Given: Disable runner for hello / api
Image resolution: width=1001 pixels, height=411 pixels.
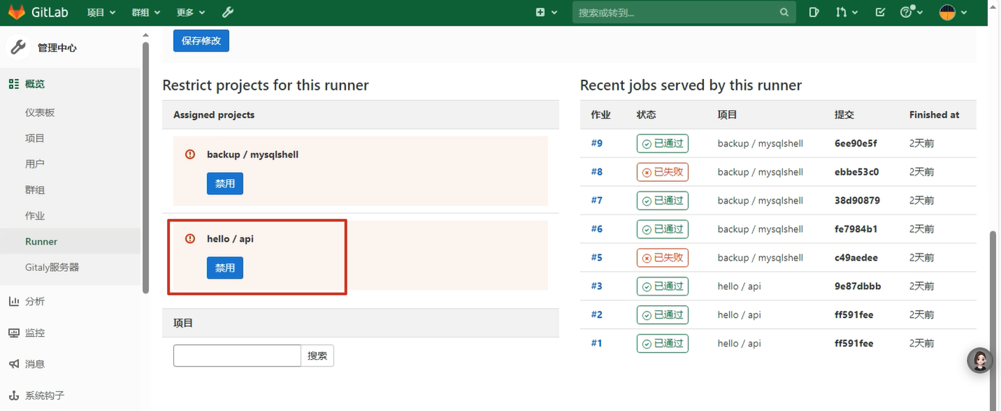Looking at the screenshot, I should [225, 268].
